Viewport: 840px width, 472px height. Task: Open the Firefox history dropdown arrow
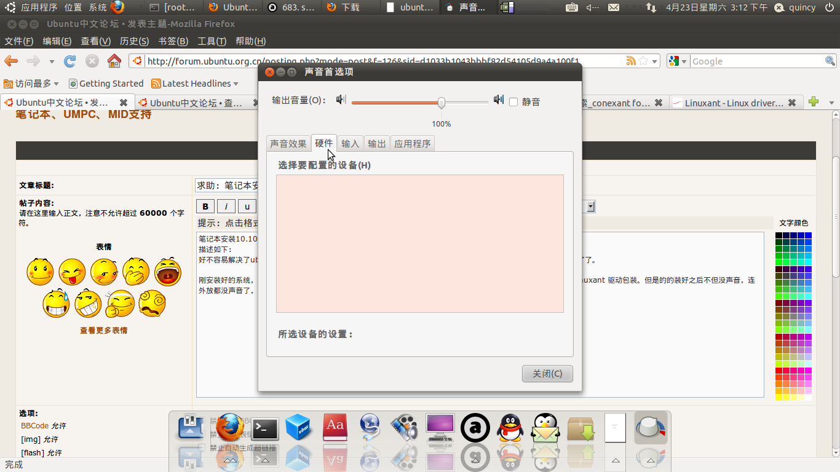pos(52,61)
